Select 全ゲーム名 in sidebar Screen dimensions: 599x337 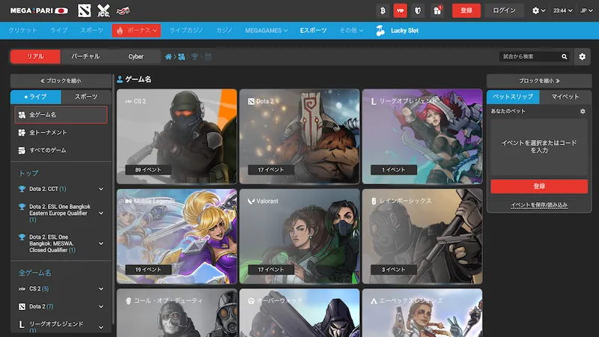click(x=61, y=115)
